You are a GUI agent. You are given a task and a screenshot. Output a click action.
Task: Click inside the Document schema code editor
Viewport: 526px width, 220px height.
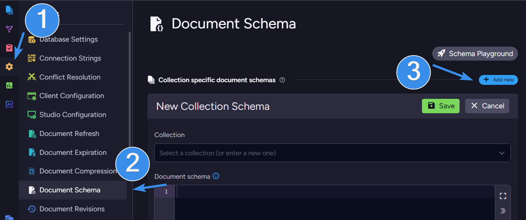(334, 204)
